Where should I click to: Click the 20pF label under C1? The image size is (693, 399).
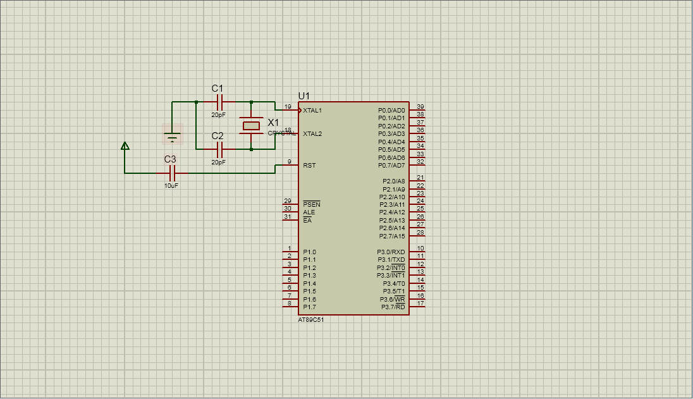coord(218,115)
